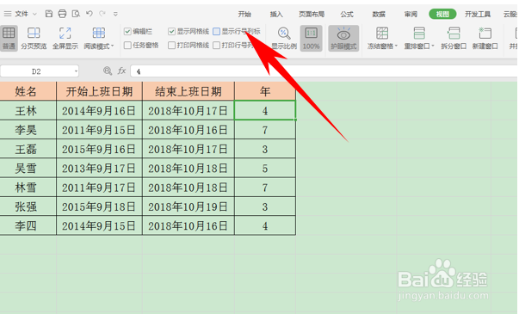Turn on 阅读模式 reading mode
Screen dimensions: 519x314
98,39
